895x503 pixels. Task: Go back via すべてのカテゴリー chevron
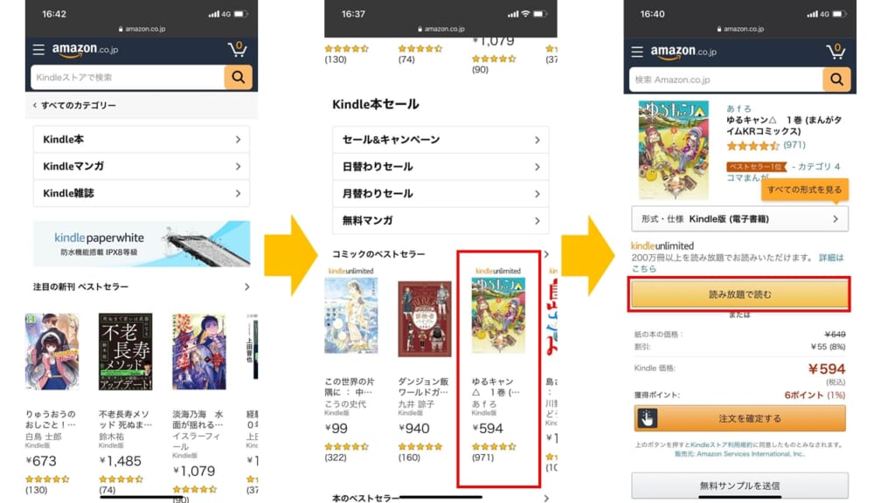[x=35, y=106]
